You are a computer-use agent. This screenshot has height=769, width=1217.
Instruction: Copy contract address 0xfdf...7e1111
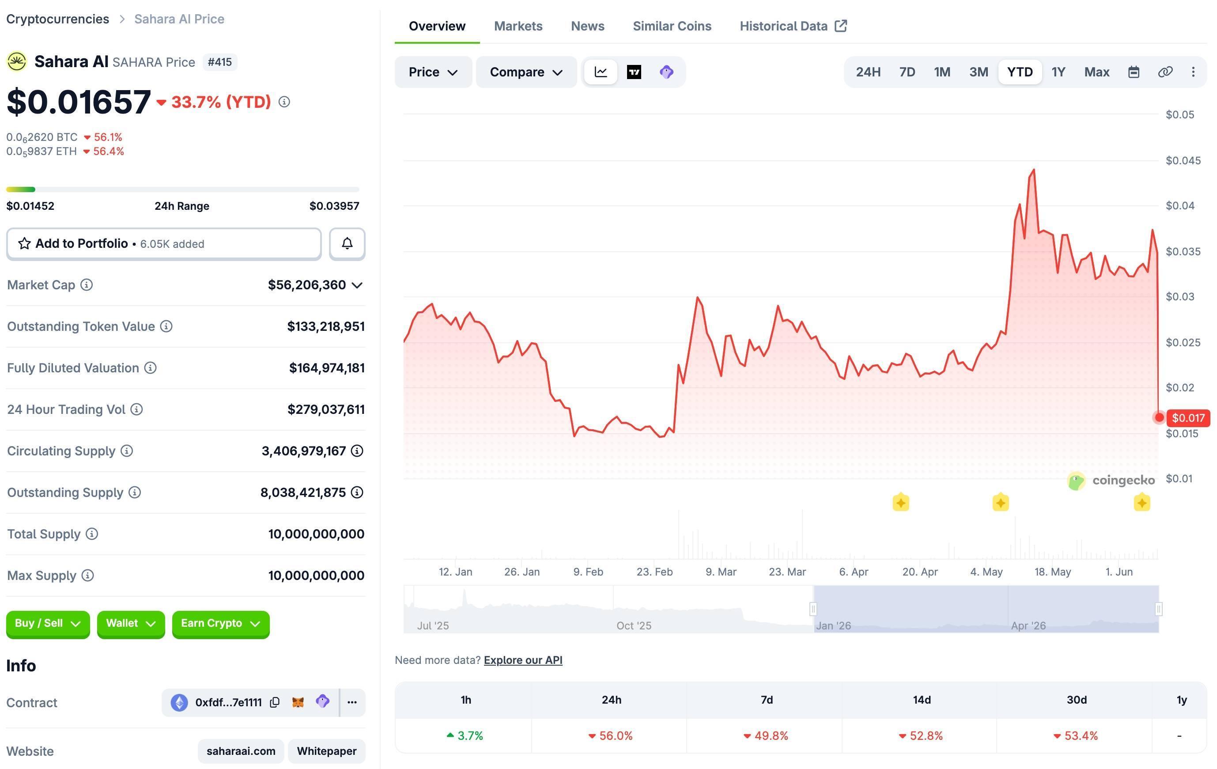point(274,702)
